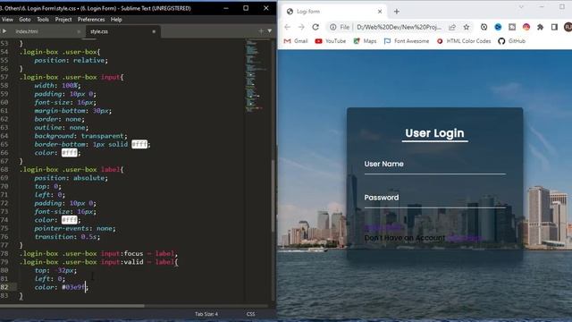Click the #fff color value on line 74
Viewport: 572px width, 322px height.
coord(70,220)
